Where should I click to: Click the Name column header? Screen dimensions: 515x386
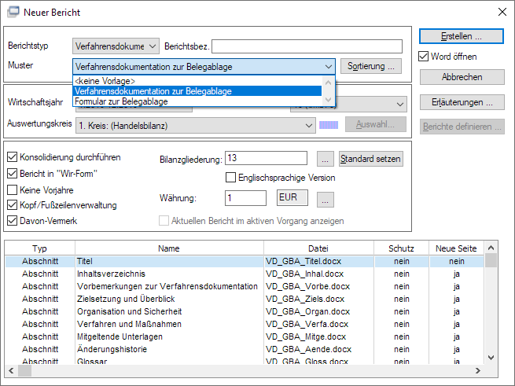pyautogui.click(x=169, y=248)
